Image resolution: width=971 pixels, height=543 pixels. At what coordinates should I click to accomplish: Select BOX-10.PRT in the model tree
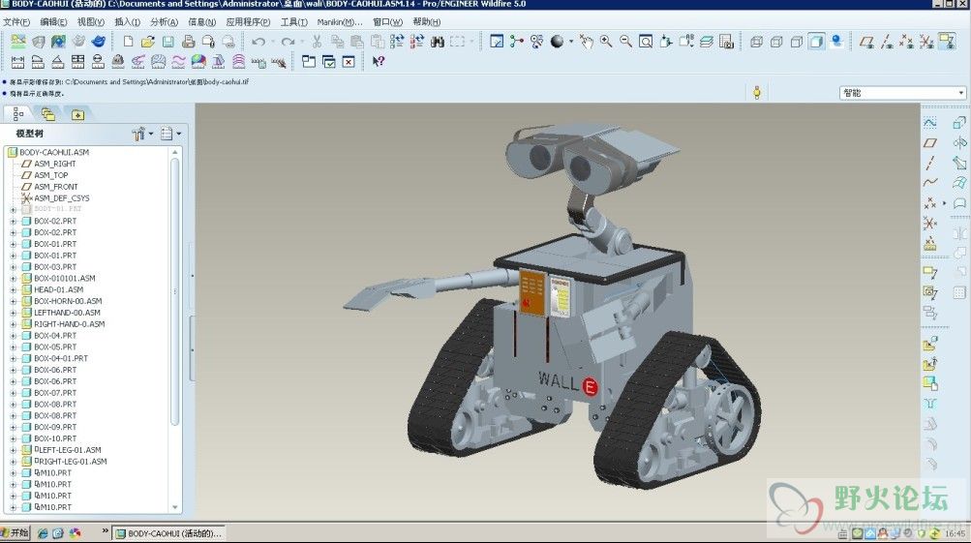pos(55,438)
